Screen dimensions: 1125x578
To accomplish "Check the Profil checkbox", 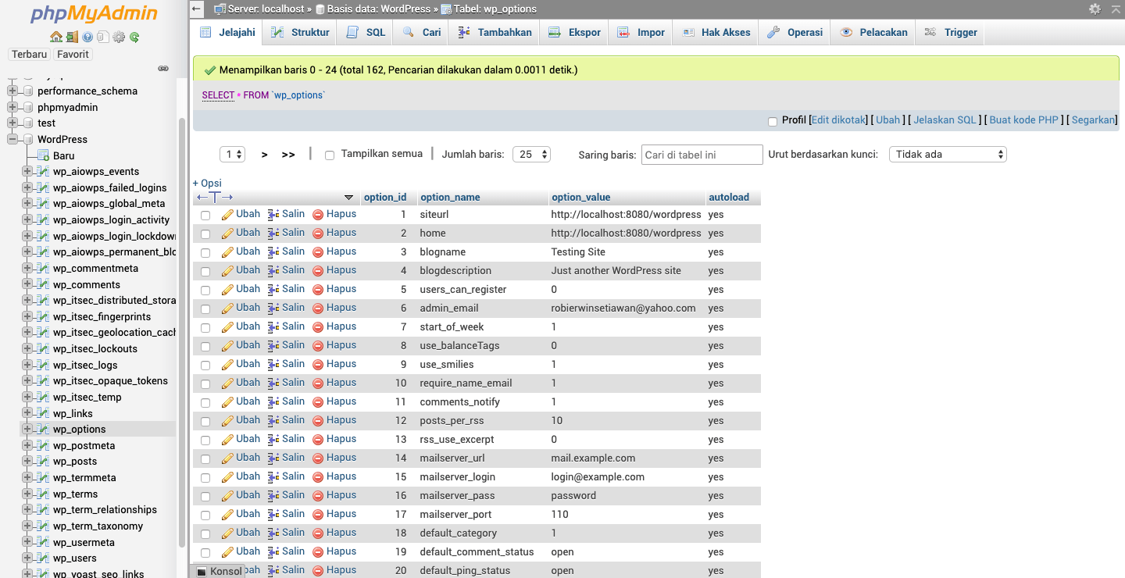I will point(773,121).
